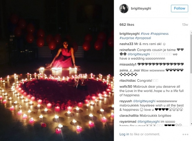View who liked via 662 likes

127,25
